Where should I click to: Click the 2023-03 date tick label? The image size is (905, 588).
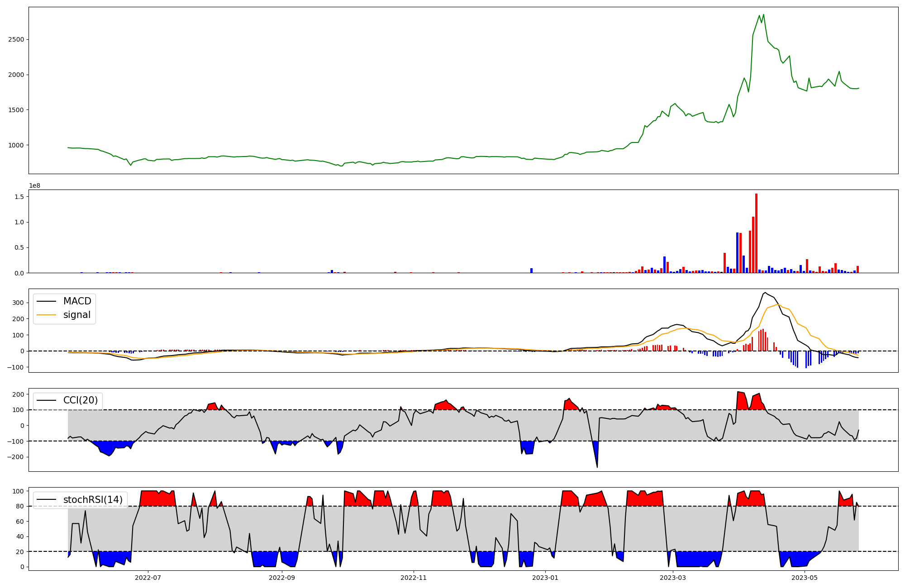673,578
